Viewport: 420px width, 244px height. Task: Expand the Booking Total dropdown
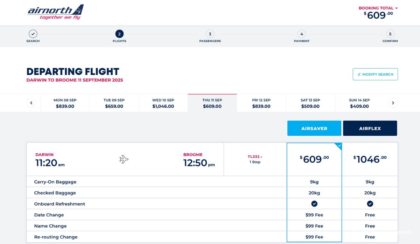[378, 8]
